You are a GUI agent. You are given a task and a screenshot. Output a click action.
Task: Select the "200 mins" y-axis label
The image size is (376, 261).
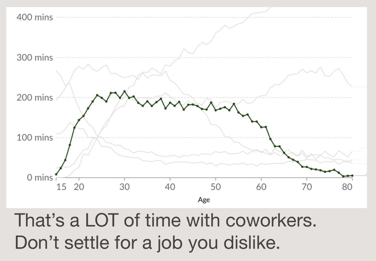click(34, 98)
